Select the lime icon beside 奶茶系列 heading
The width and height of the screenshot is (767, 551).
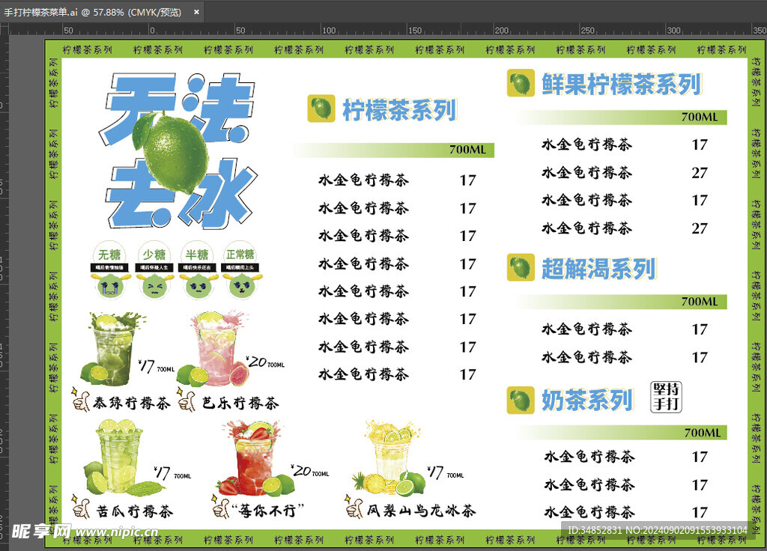(521, 400)
